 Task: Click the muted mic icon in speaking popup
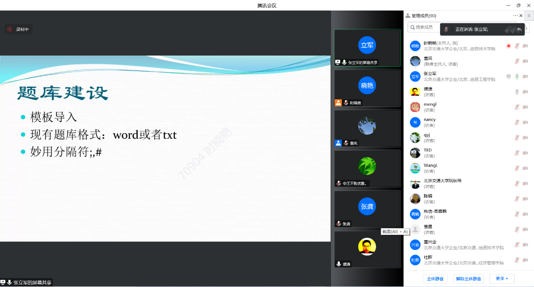coord(446,29)
